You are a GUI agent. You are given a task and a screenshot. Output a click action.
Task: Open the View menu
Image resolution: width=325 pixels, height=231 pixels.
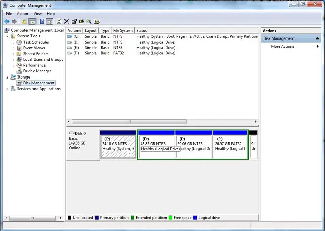pos(37,14)
